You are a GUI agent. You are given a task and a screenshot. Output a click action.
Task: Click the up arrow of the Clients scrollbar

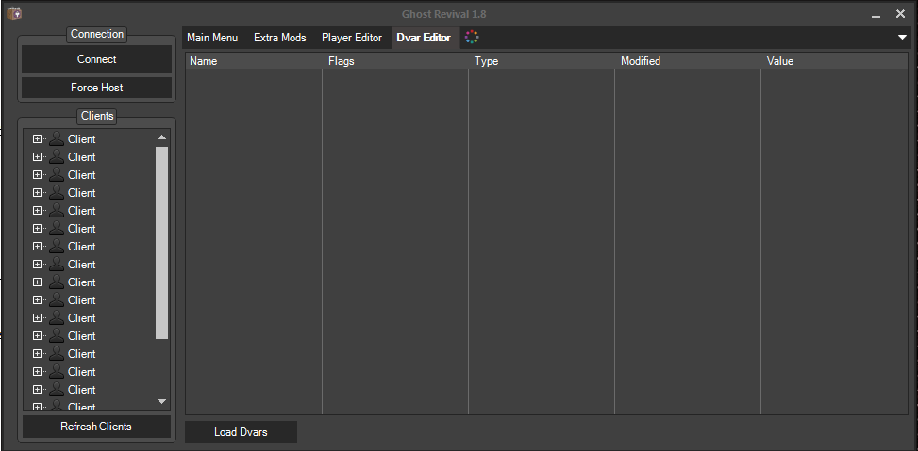161,137
